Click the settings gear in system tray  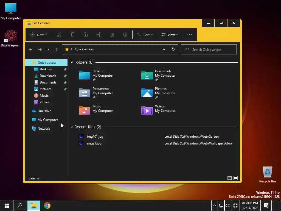235,206
